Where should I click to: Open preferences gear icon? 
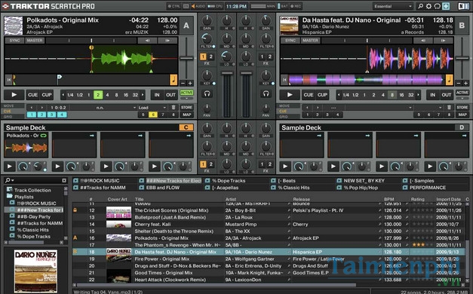click(428, 6)
